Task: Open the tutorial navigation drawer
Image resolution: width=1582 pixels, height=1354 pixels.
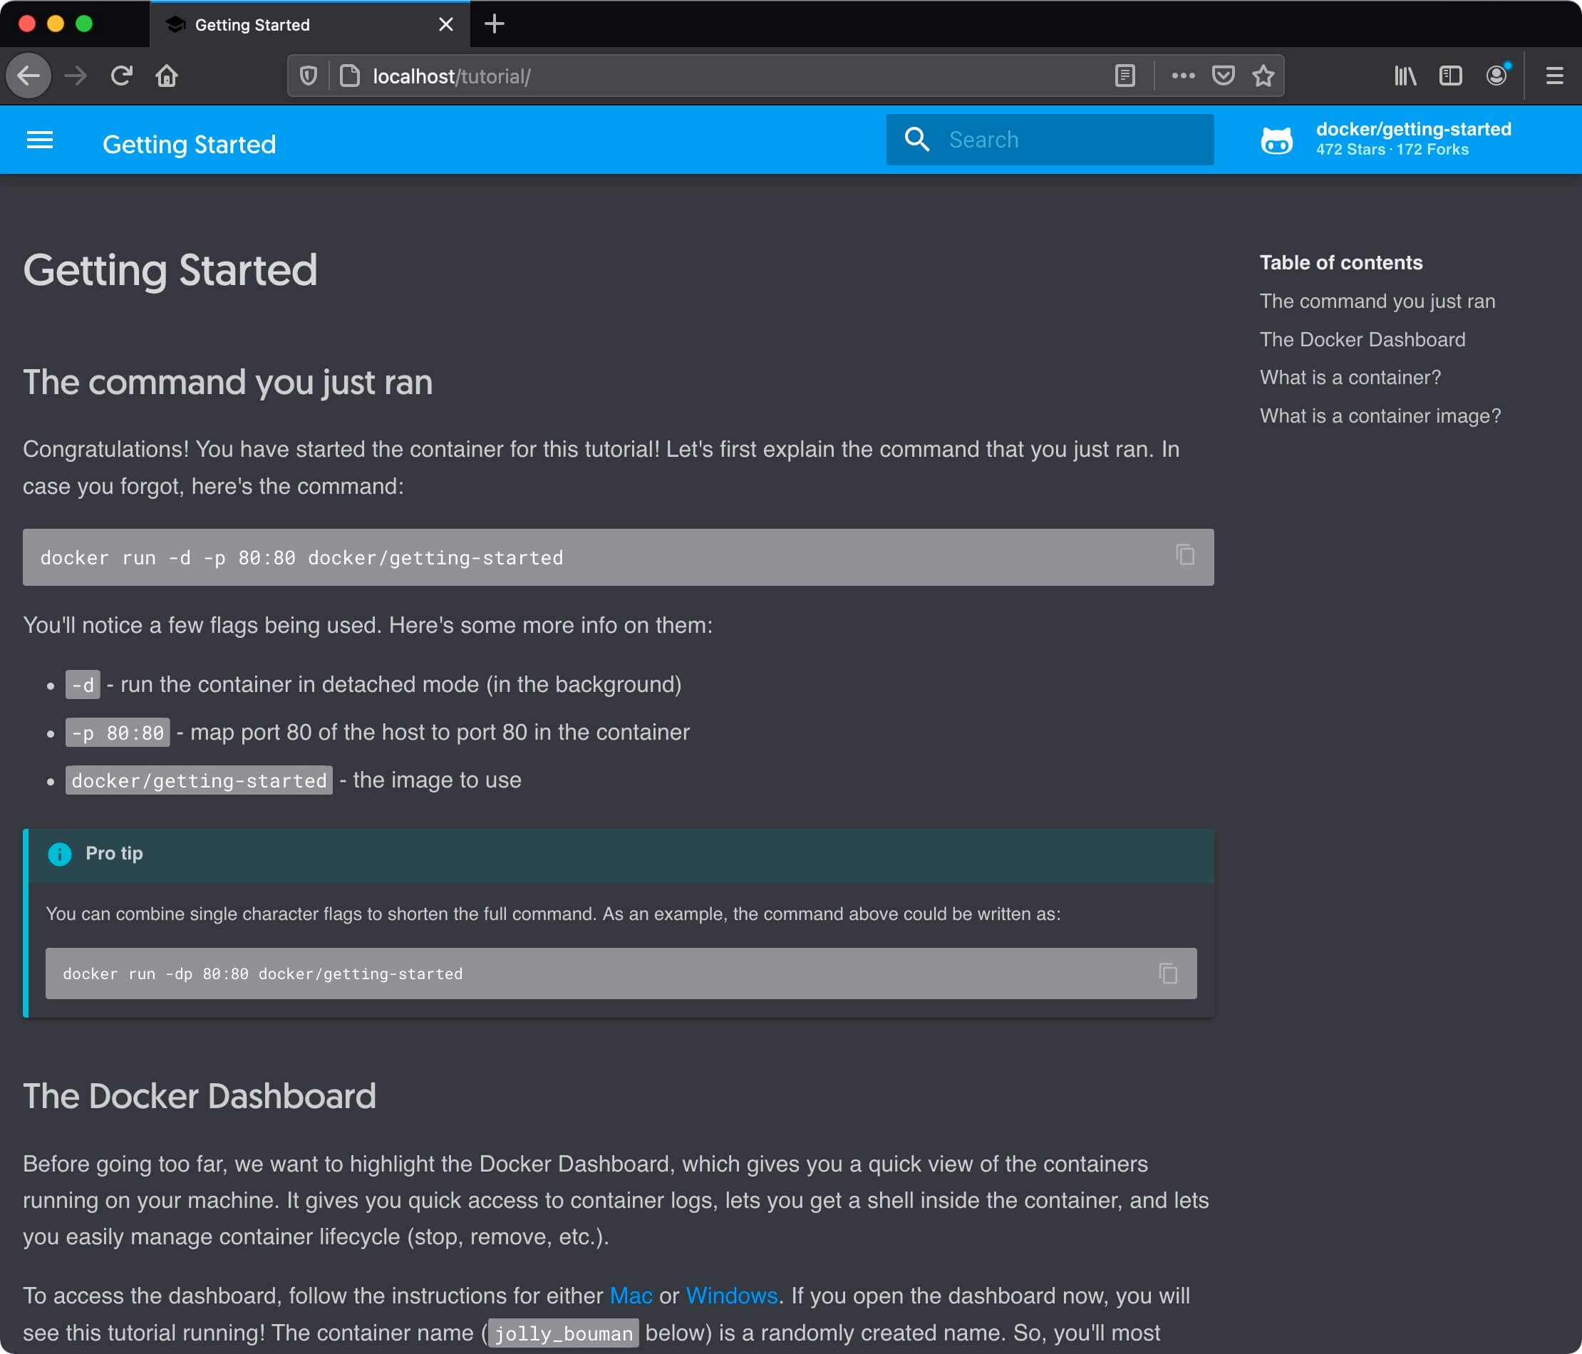Action: click(x=40, y=140)
